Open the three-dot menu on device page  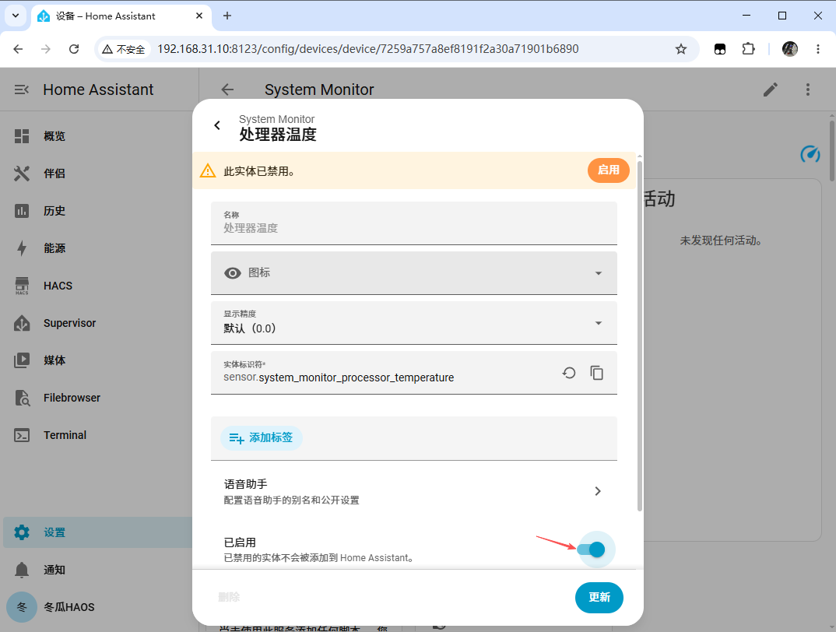click(808, 90)
